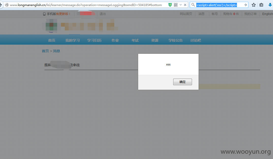273x159 pixels.
Task: Select 学习日历 navigation tab
Action: (x=94, y=40)
